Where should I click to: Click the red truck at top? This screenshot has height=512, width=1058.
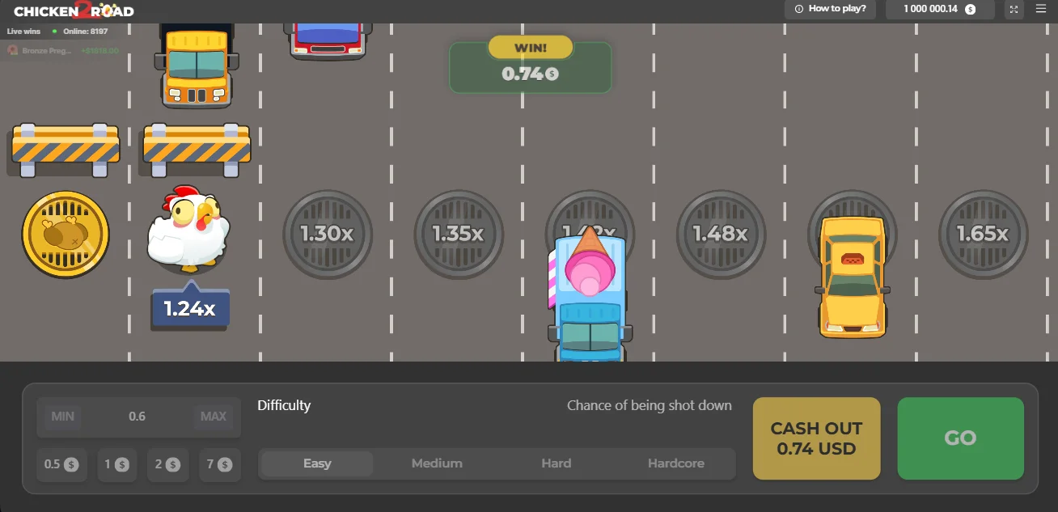328,40
